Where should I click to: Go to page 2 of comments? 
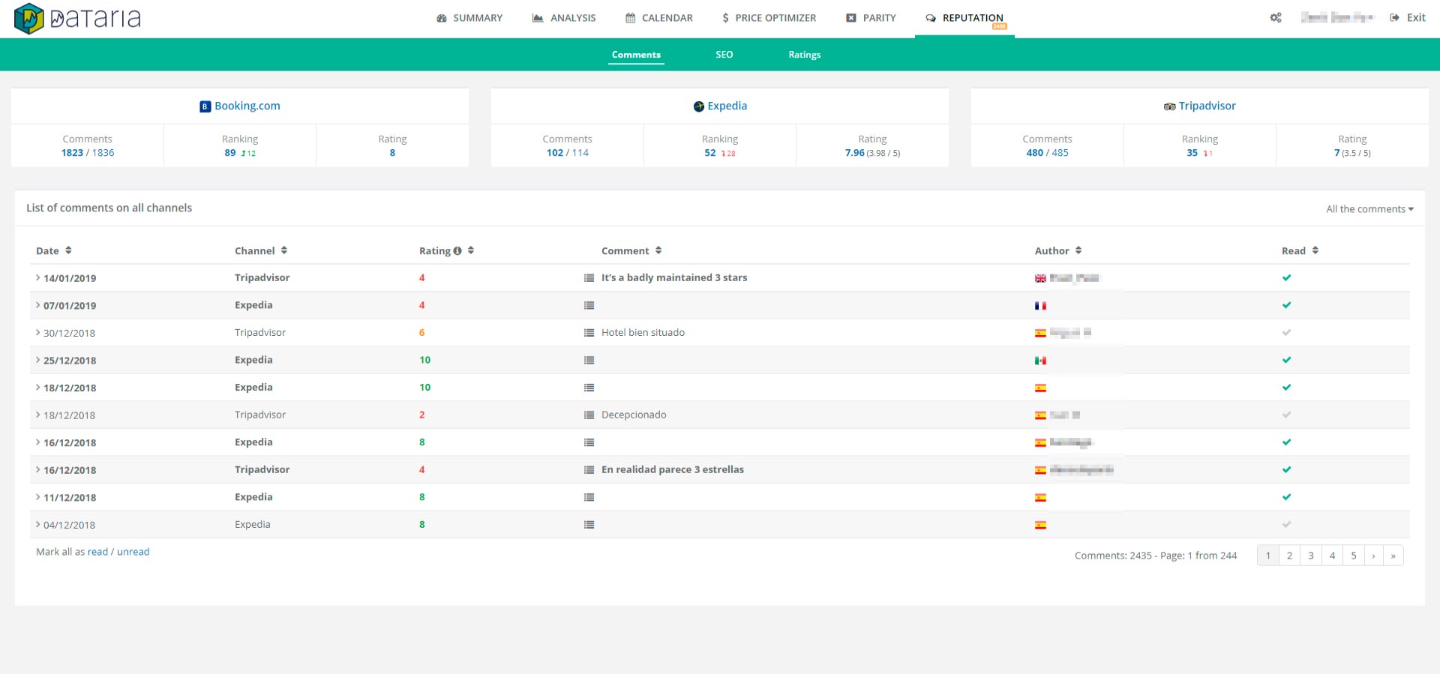pos(1289,556)
